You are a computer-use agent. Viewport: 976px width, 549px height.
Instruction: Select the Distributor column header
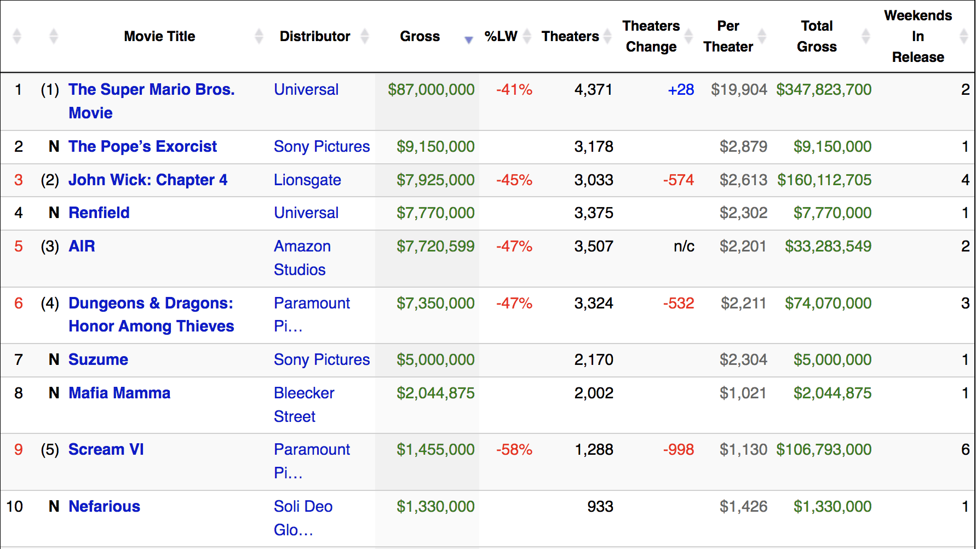click(x=315, y=36)
